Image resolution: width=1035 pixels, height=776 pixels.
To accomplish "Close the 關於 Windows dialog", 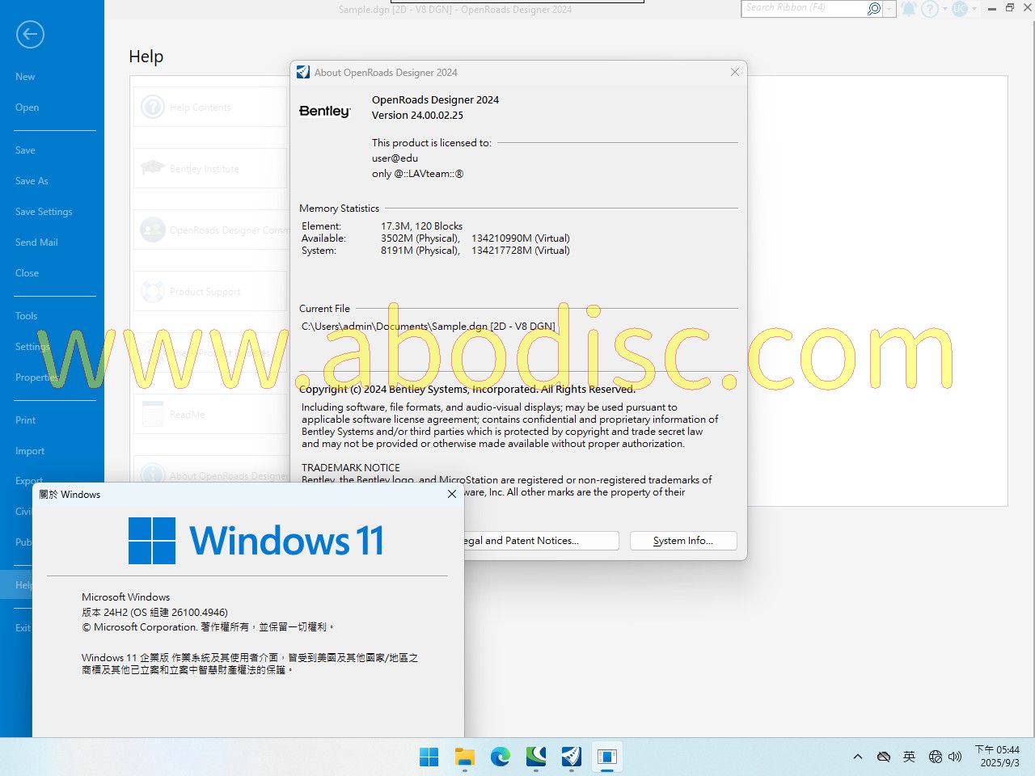I will (x=452, y=494).
